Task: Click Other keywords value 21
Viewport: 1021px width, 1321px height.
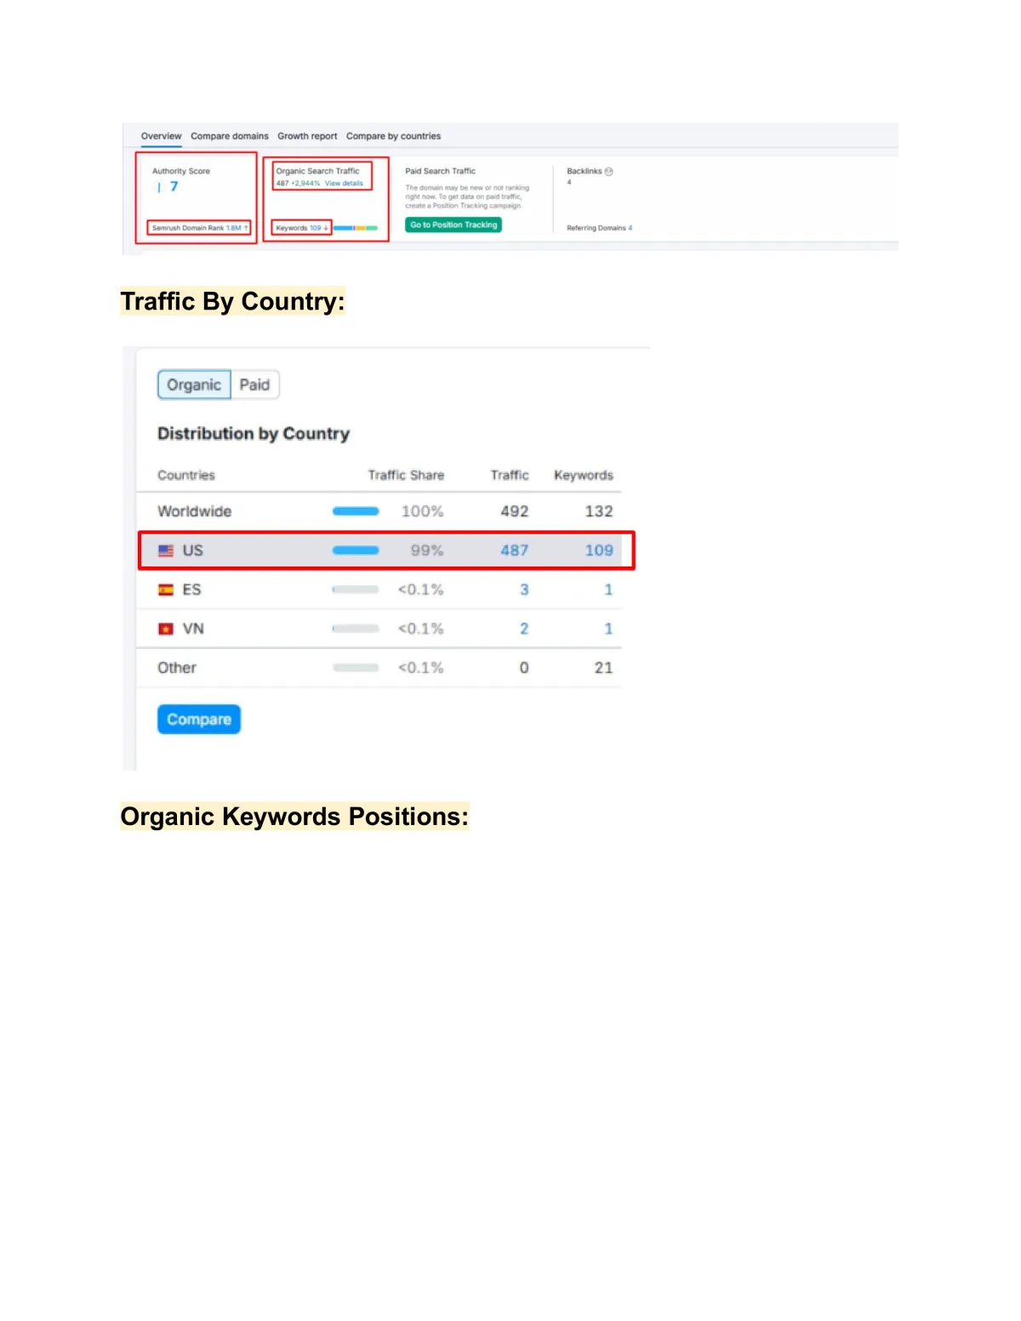Action: pos(603,668)
